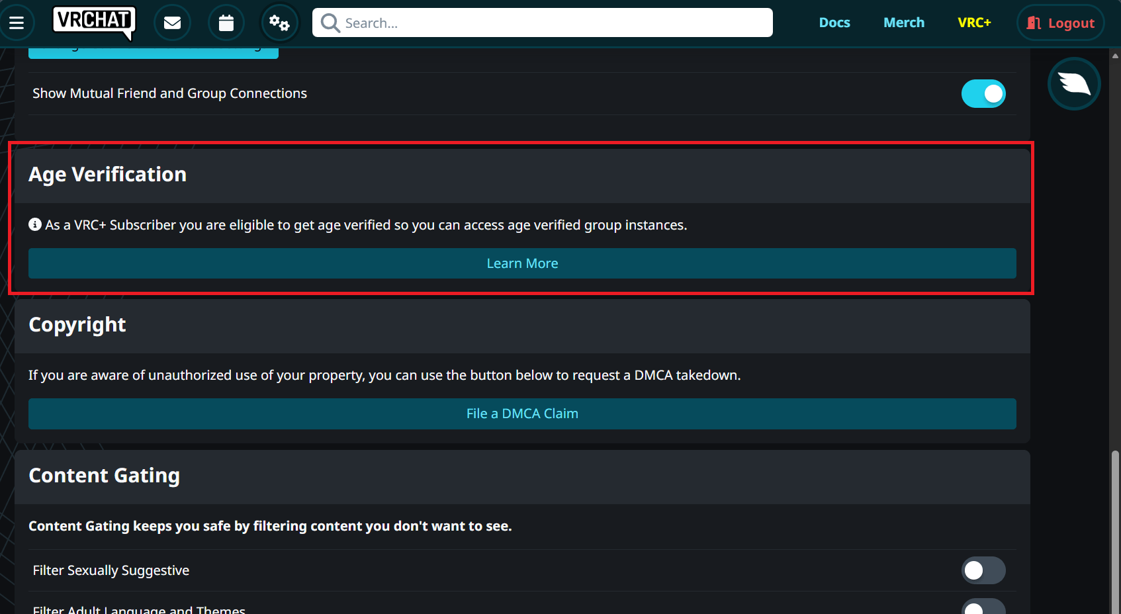Go to the Merch page
1121x614 pixels.
tap(904, 23)
